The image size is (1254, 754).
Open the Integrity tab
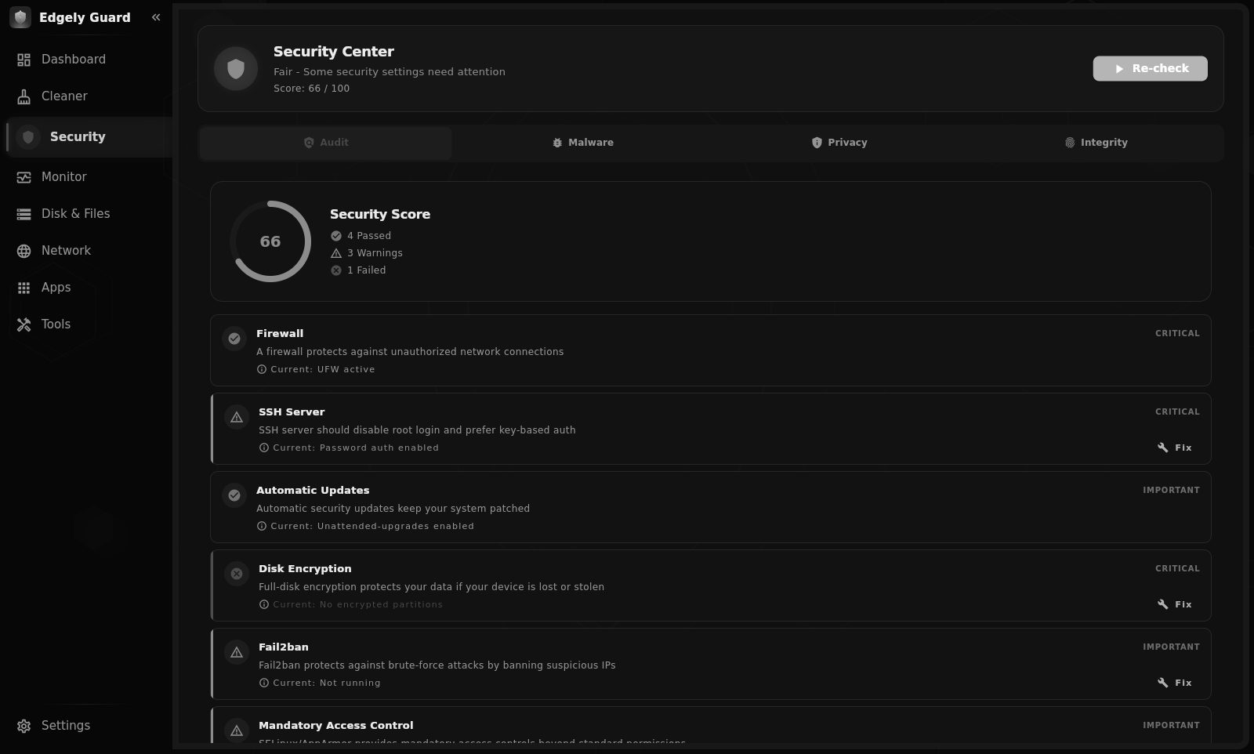[x=1096, y=143]
